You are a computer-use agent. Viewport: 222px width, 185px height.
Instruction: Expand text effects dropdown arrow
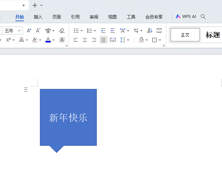click(x=27, y=40)
